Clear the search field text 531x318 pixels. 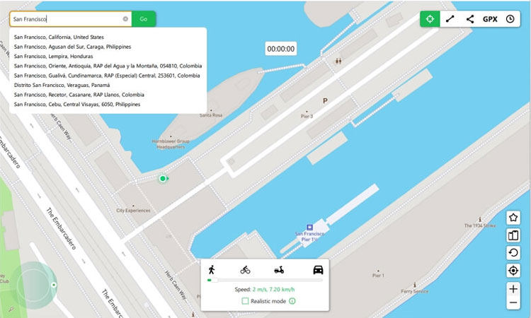click(125, 19)
